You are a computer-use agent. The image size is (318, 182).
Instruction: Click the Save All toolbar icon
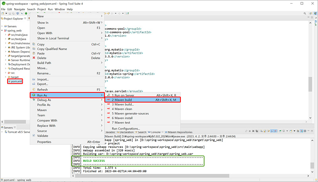[x=14, y=13]
